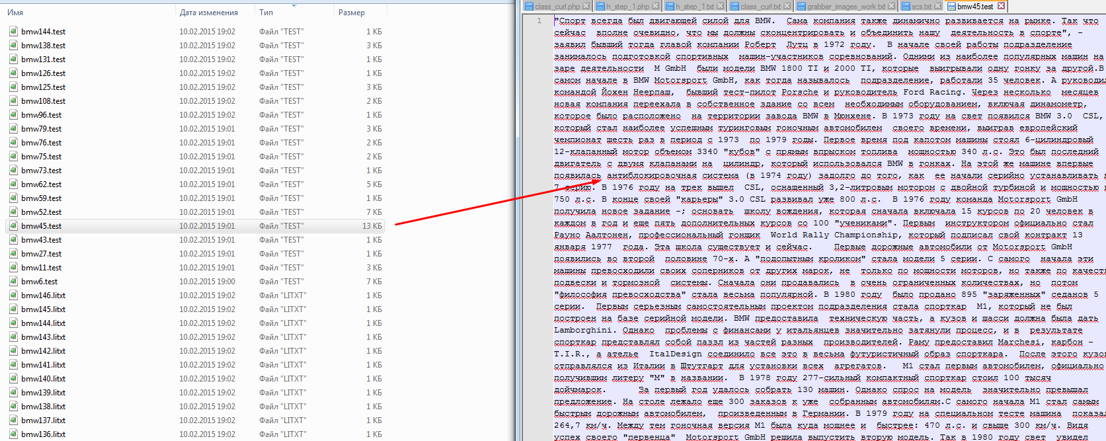
Task: Click the icon beside bmw145.litxt
Action: click(13, 309)
